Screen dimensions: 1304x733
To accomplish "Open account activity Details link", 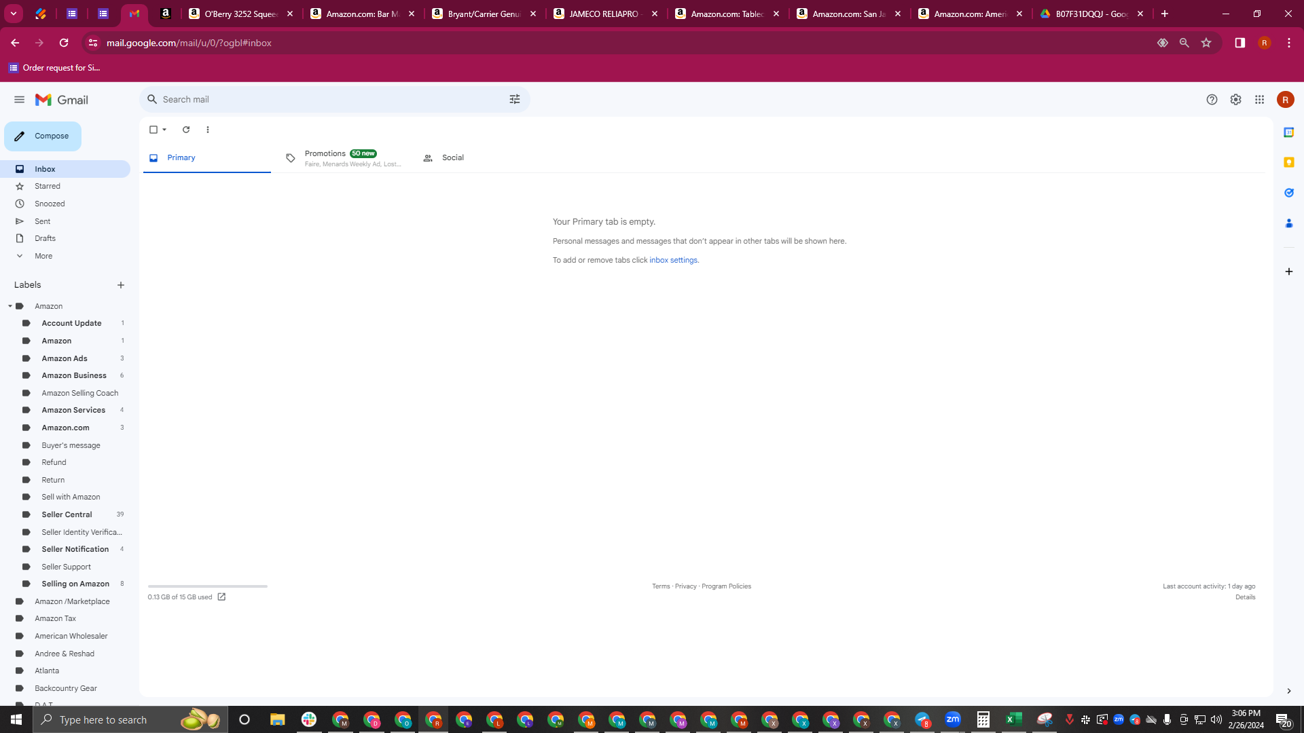I will point(1245,597).
